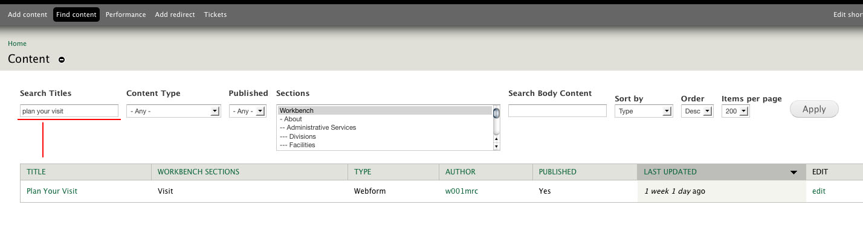The height and width of the screenshot is (251, 863).
Task: Expand the Published filter dropdown
Action: point(248,111)
